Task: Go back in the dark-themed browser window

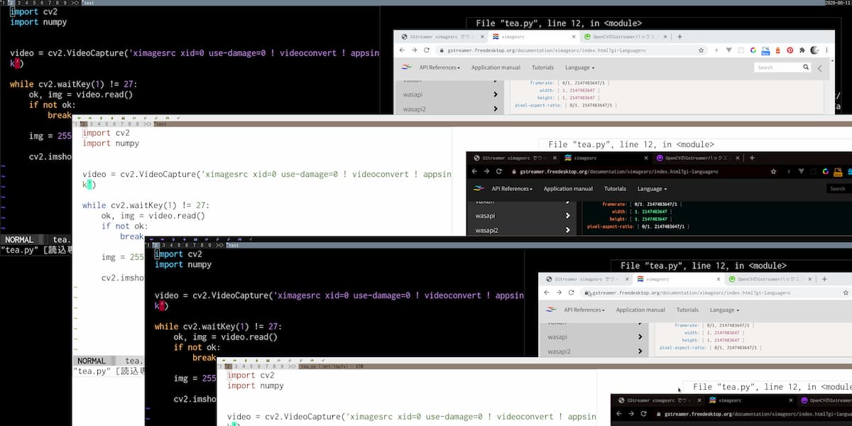Action: [474, 171]
